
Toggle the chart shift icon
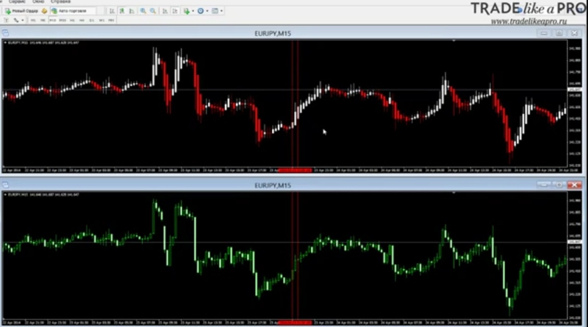point(175,11)
